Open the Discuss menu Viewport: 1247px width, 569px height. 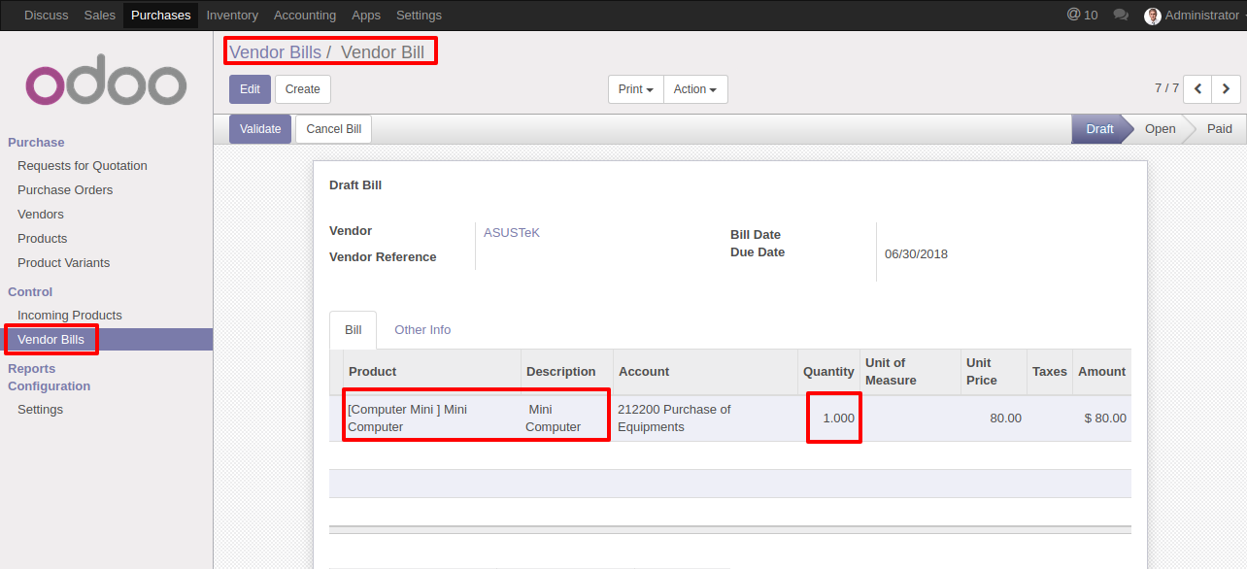pos(47,15)
